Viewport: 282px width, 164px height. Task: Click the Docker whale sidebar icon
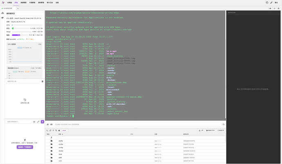pyautogui.click(x=2, y=18)
